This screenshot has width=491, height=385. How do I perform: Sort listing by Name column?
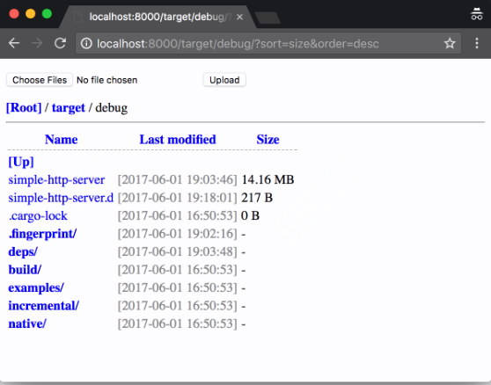click(61, 140)
